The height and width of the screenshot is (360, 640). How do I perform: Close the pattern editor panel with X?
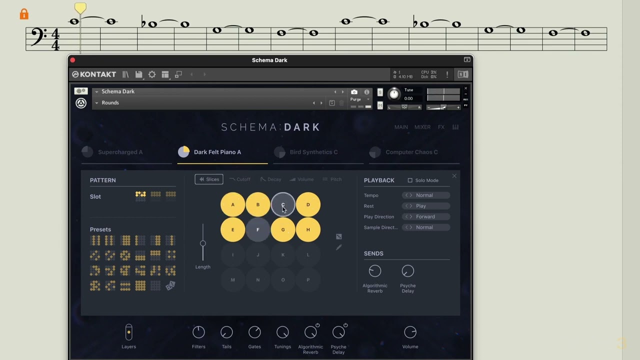[454, 176]
